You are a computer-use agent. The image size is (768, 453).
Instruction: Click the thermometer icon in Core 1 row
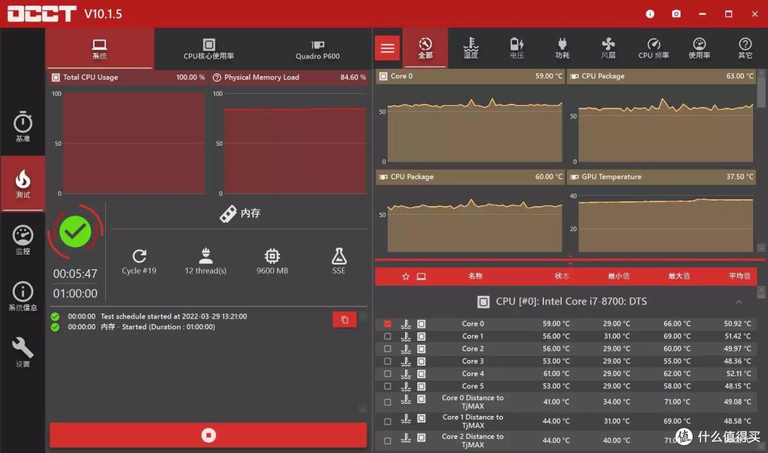pyautogui.click(x=405, y=336)
